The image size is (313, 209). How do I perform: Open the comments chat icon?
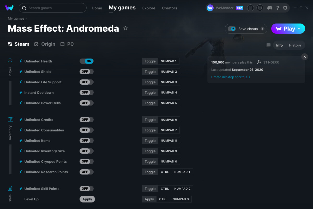click(268, 45)
